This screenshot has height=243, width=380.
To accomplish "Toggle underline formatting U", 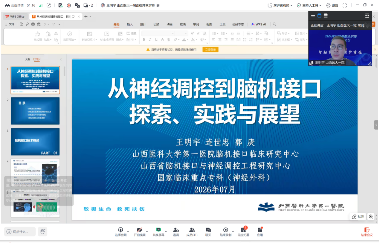I will tap(156, 40).
